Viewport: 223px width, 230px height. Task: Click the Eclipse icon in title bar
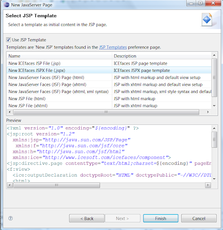(x=7, y=5)
